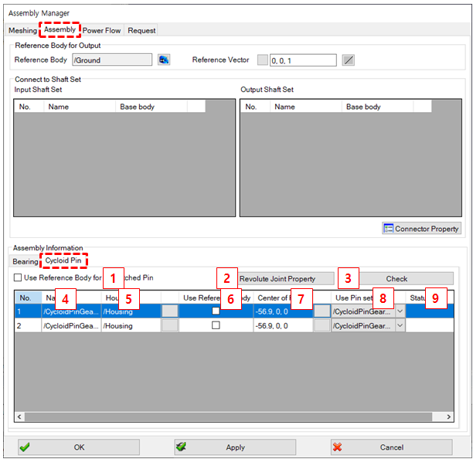Click the Reference Vector input field
Image resolution: width=473 pixels, height=459 pixels.
303,60
